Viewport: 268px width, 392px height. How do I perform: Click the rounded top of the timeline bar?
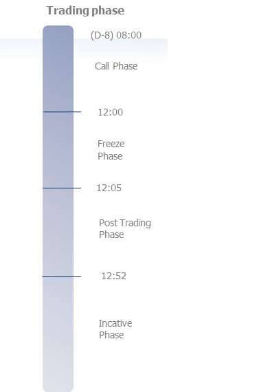pyautogui.click(x=58, y=28)
